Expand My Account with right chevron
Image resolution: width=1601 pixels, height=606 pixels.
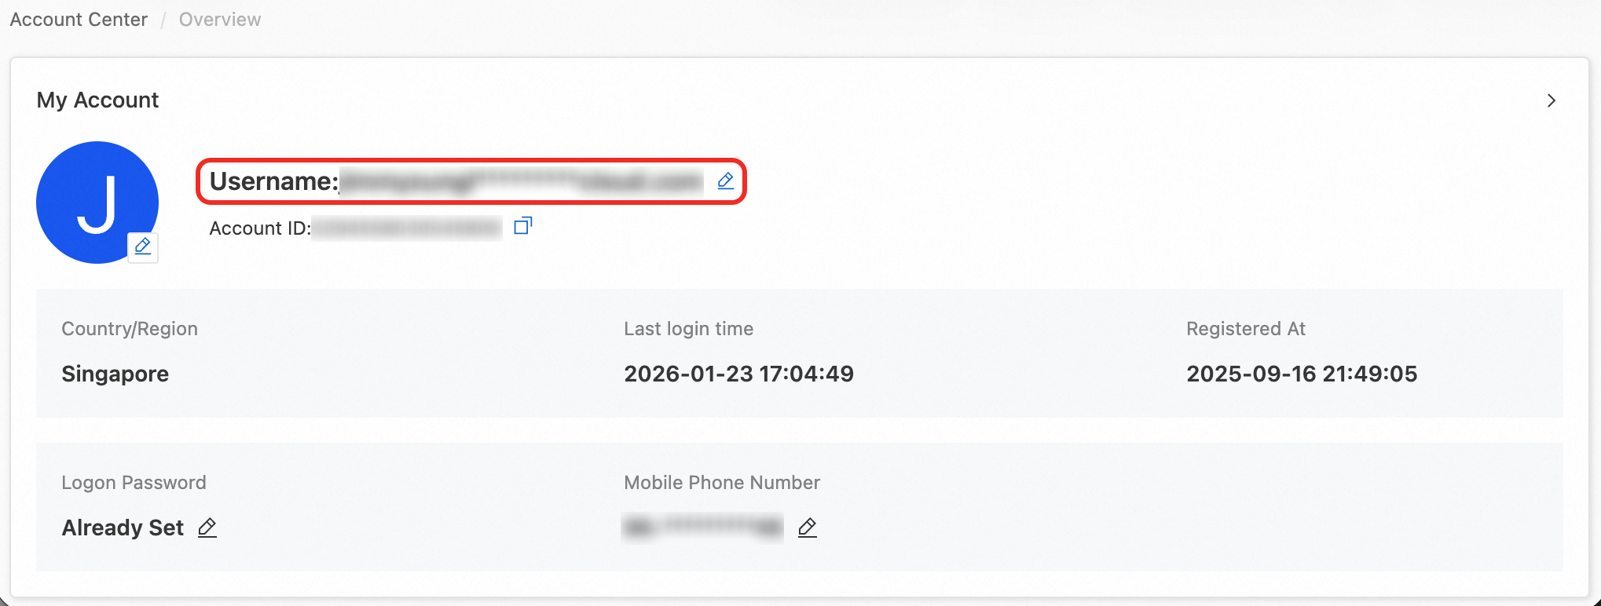point(1551,100)
